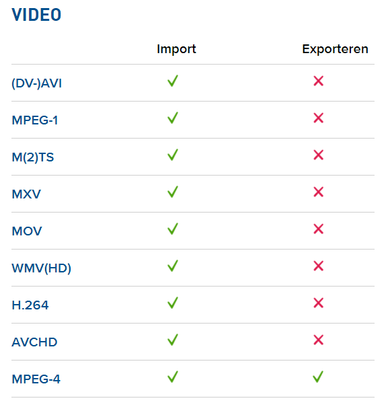Click the Import column header
Screen dimensions: 390x415
click(x=176, y=49)
